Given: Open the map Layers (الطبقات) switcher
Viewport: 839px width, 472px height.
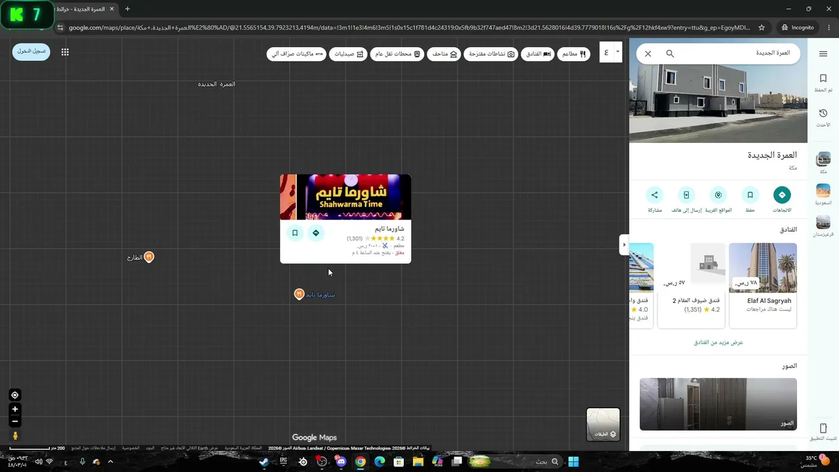Looking at the screenshot, I should click(x=603, y=424).
